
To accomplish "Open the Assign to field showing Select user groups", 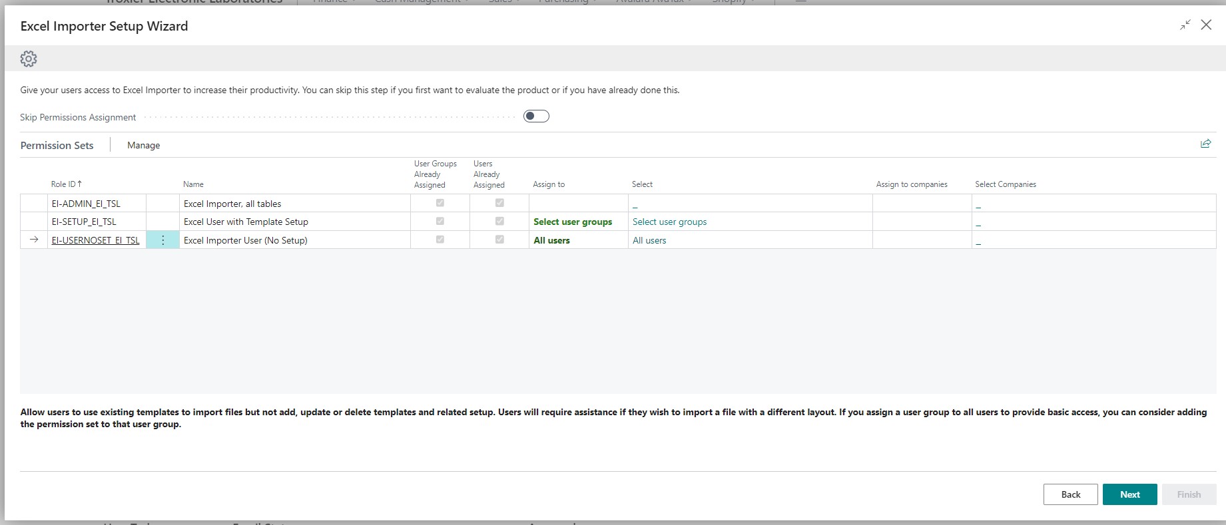I will pyautogui.click(x=578, y=222).
